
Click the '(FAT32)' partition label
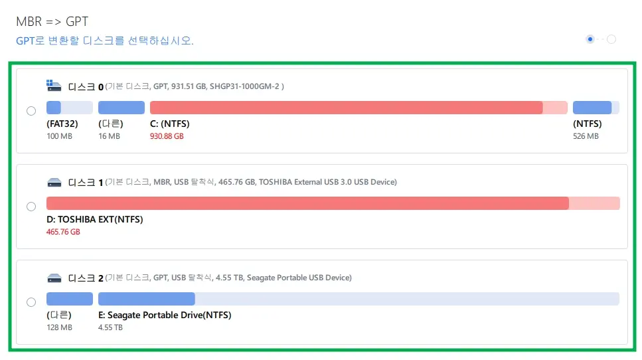(x=62, y=124)
